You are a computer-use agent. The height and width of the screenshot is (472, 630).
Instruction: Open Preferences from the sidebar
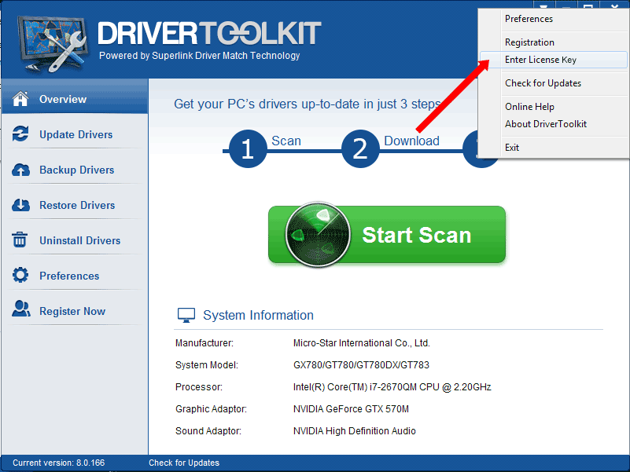tap(75, 276)
